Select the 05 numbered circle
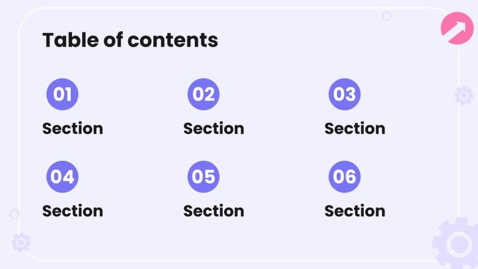Image resolution: width=478 pixels, height=269 pixels. (x=203, y=177)
